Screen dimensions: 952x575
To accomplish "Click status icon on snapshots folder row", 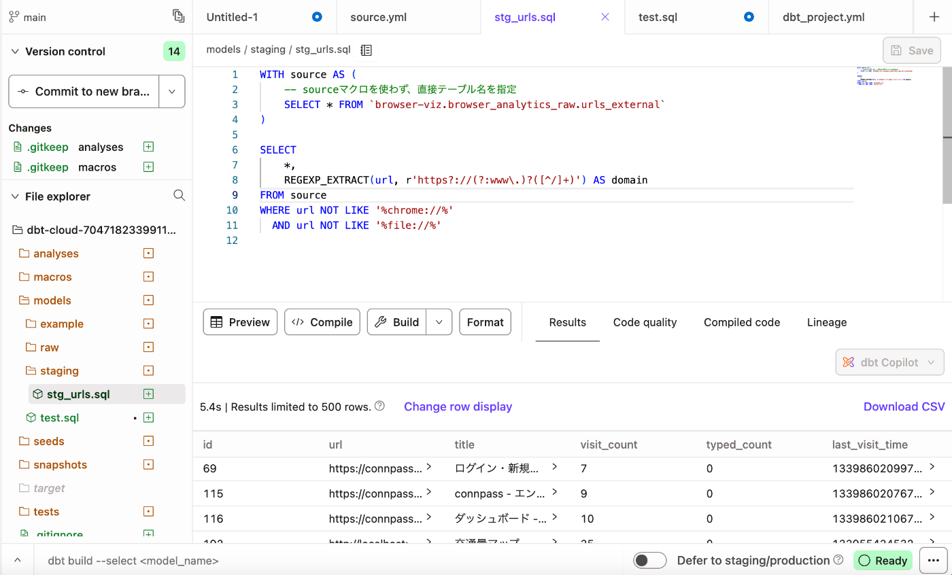I will pos(148,465).
